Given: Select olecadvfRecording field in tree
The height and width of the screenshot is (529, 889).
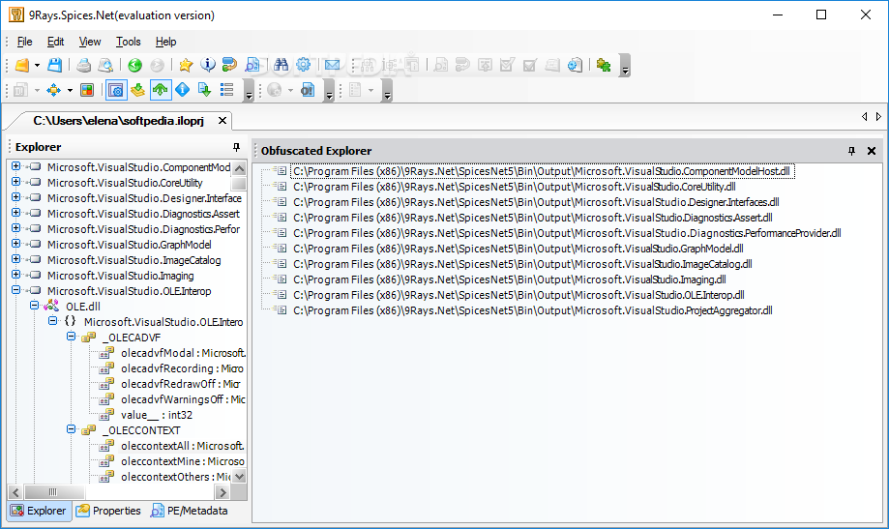Looking at the screenshot, I should [182, 368].
